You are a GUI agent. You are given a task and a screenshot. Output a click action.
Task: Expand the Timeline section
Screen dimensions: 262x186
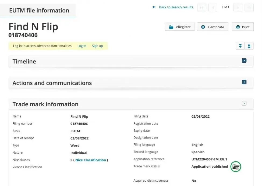point(244,60)
